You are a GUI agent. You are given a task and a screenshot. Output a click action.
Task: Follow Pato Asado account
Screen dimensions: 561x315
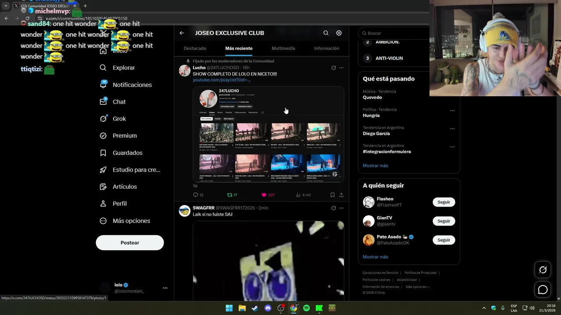[444, 240]
